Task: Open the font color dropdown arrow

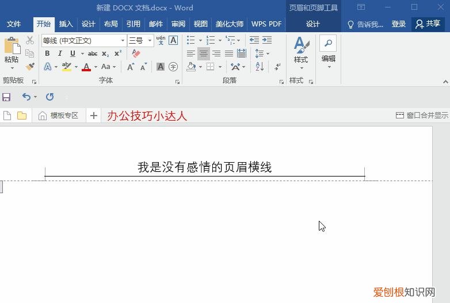Action: point(96,67)
